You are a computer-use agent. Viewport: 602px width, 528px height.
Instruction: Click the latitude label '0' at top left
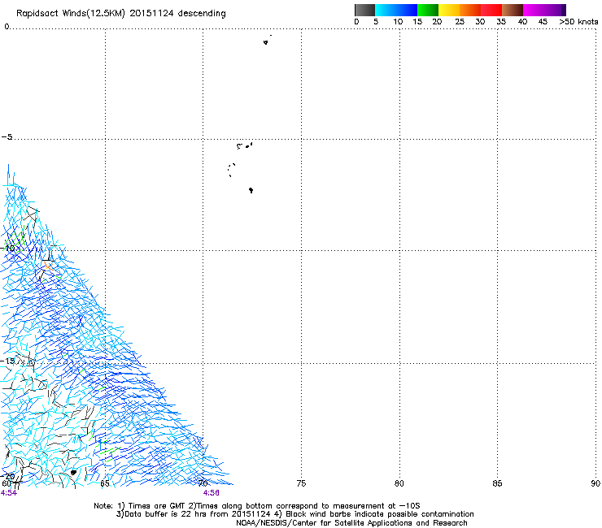click(7, 27)
